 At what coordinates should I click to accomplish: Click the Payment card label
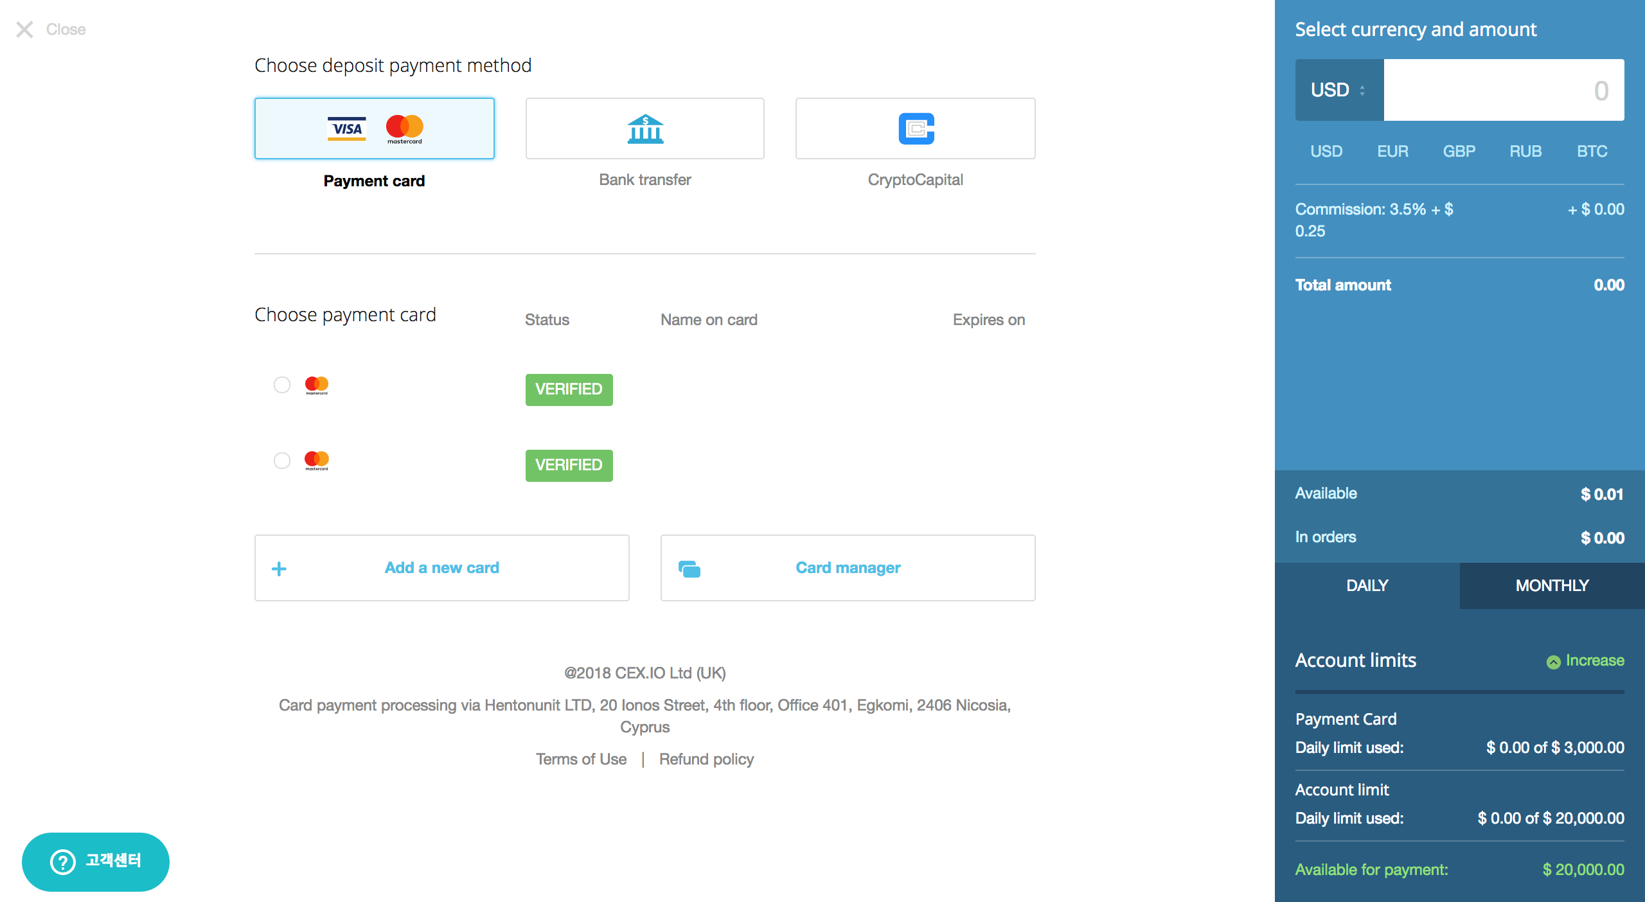pos(374,181)
